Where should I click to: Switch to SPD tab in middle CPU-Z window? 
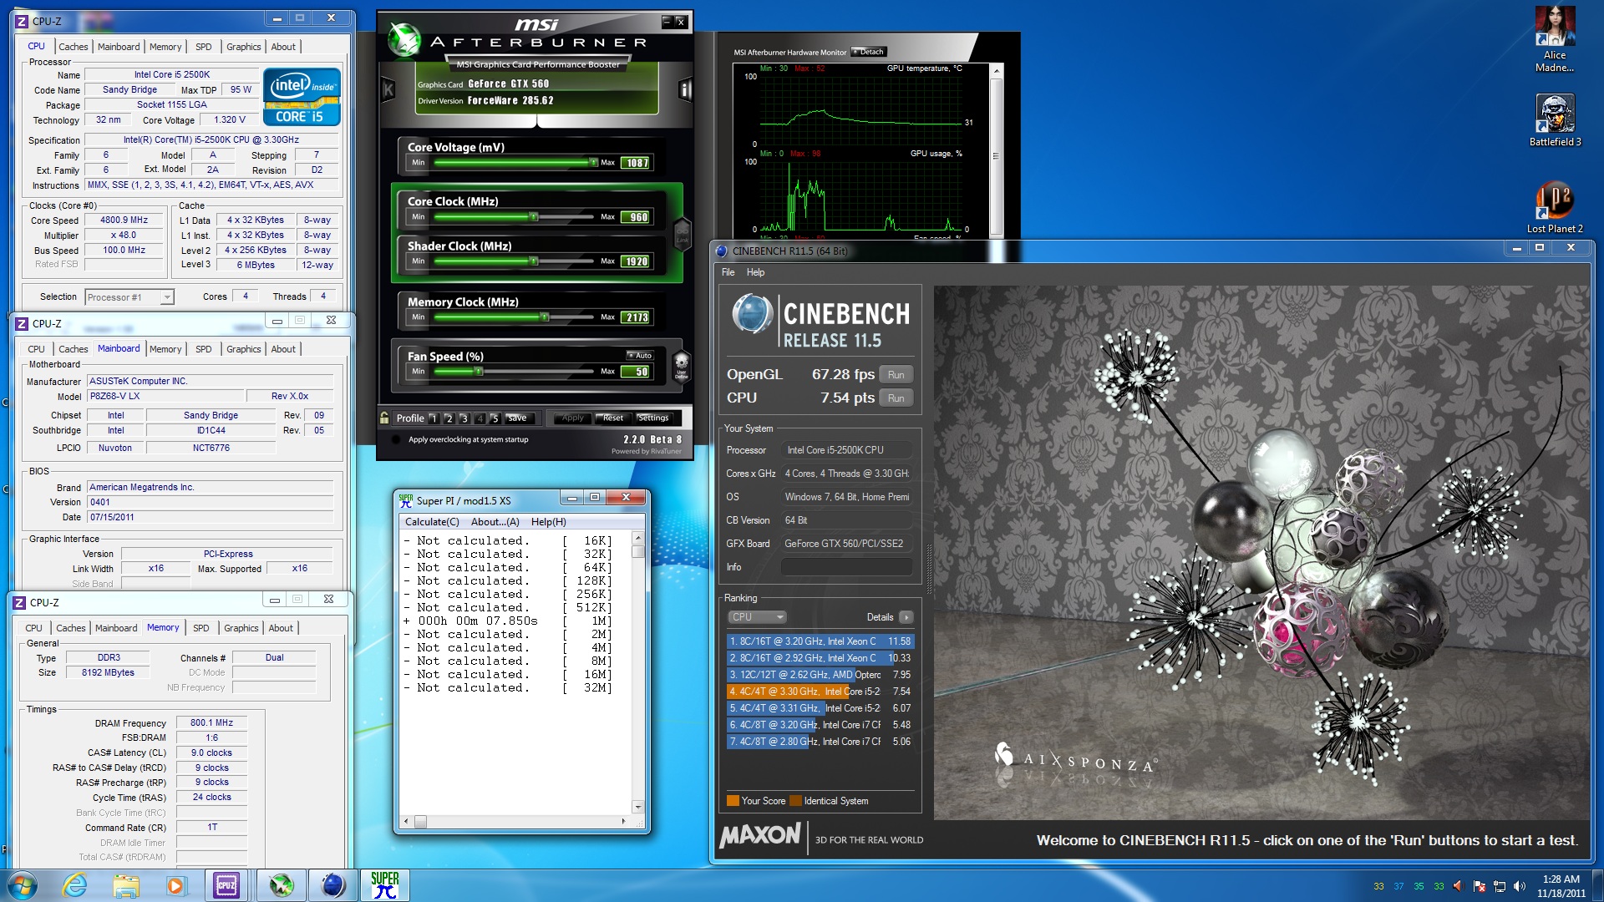pos(203,349)
